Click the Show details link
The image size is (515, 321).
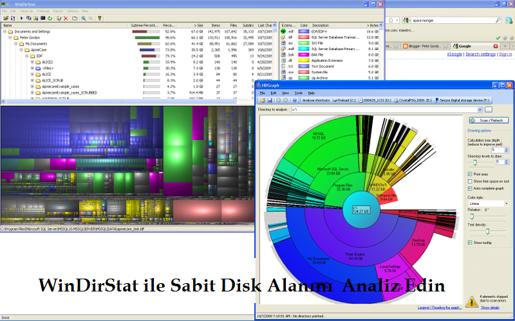(x=490, y=308)
